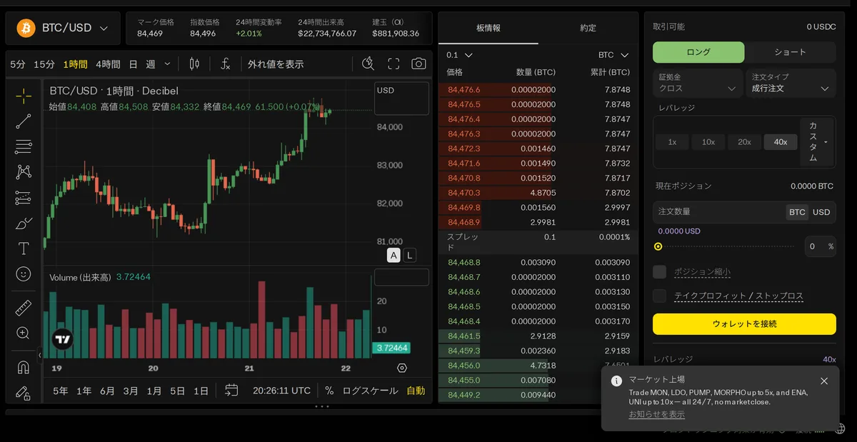The image size is (857, 442).
Task: Open the 証拠金 クロス margin dropdown
Action: pyautogui.click(x=698, y=83)
